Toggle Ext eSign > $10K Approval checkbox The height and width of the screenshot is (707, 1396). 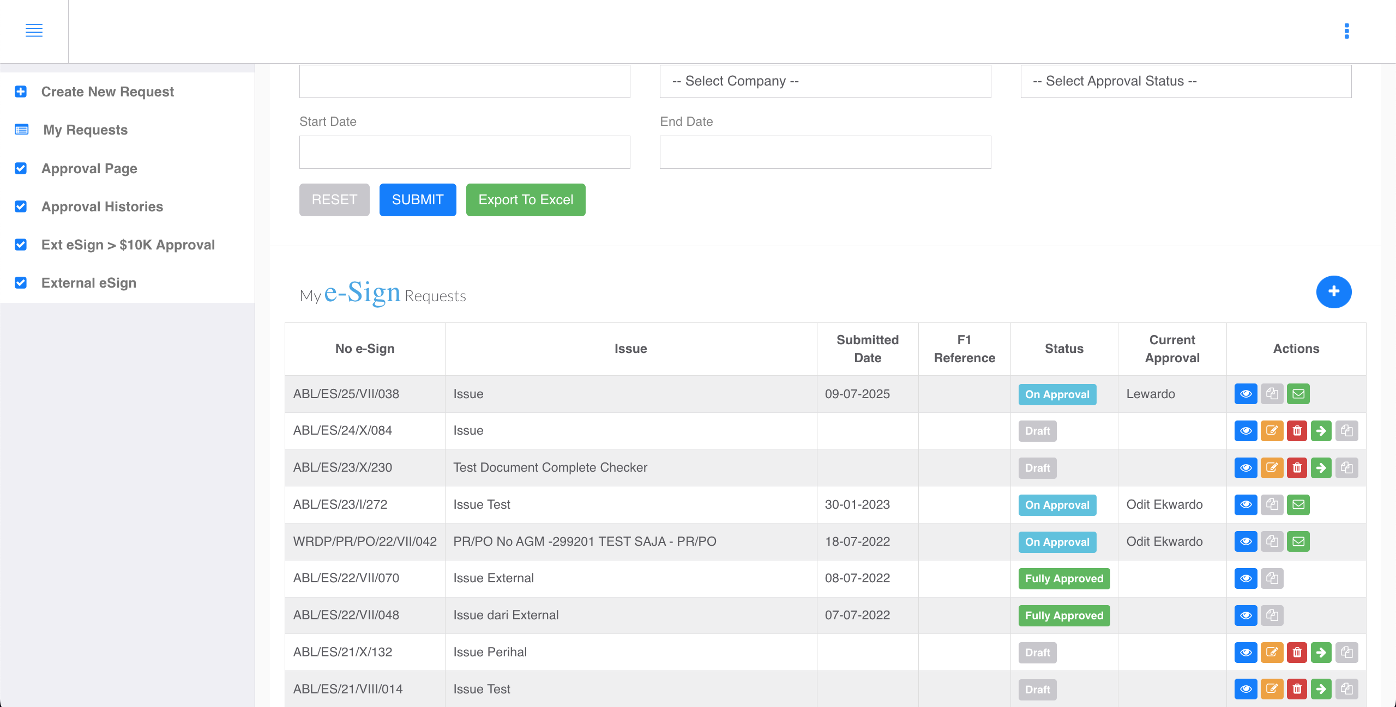tap(20, 245)
